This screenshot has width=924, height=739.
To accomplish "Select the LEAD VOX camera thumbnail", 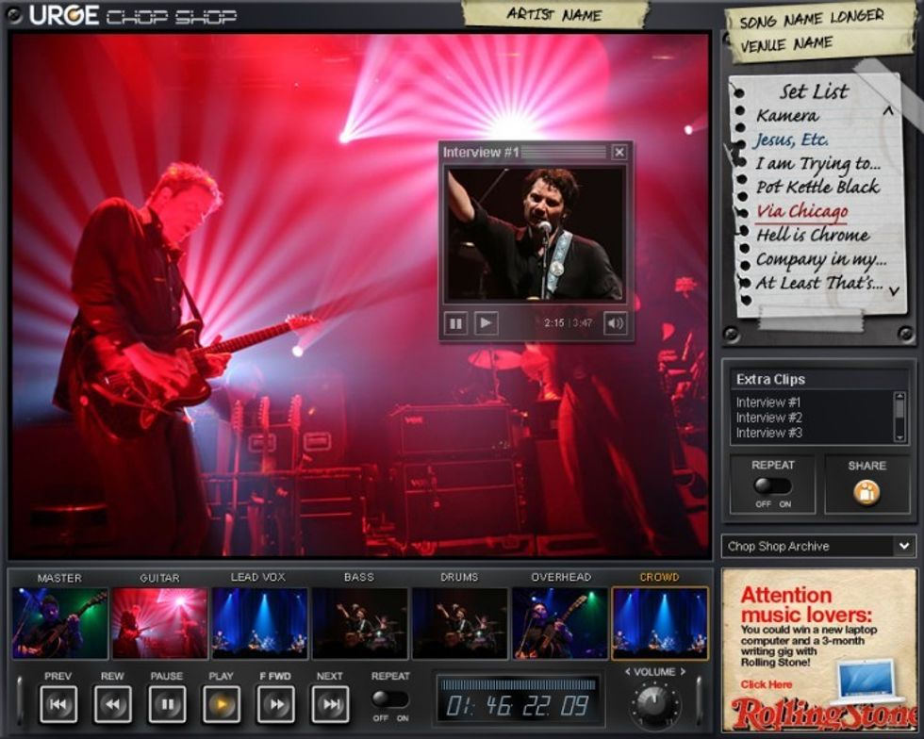I will click(x=260, y=623).
